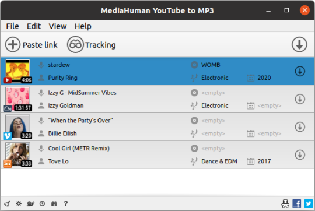Open settings via the gear icon
Image resolution: width=315 pixels, height=211 pixels.
19,203
